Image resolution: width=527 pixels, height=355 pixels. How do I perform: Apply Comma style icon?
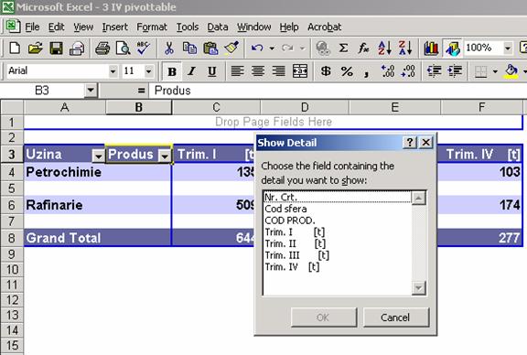click(366, 72)
